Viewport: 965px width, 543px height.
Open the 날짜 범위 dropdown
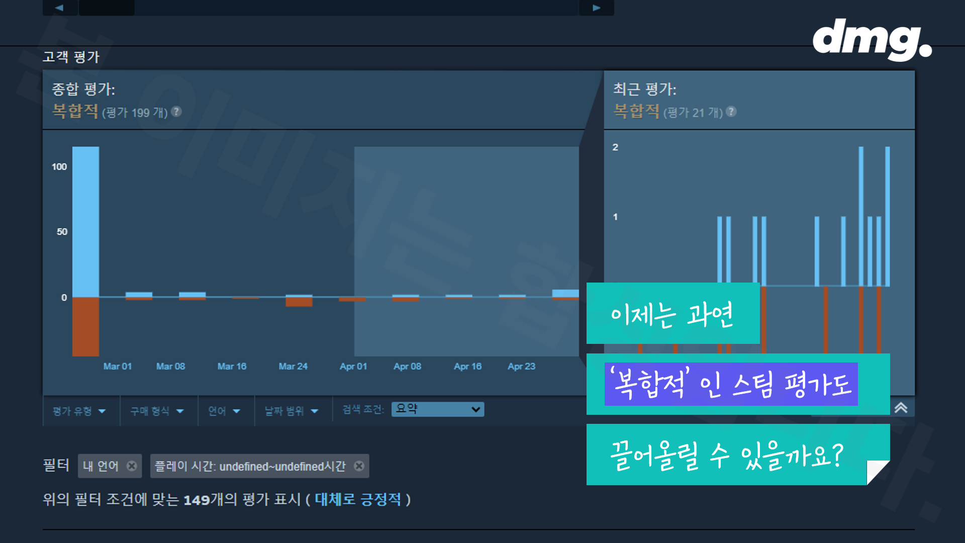pos(292,411)
